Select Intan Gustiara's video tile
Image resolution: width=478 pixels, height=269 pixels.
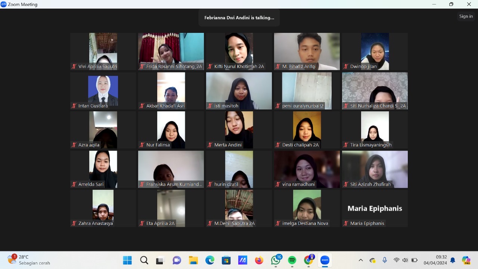(103, 90)
